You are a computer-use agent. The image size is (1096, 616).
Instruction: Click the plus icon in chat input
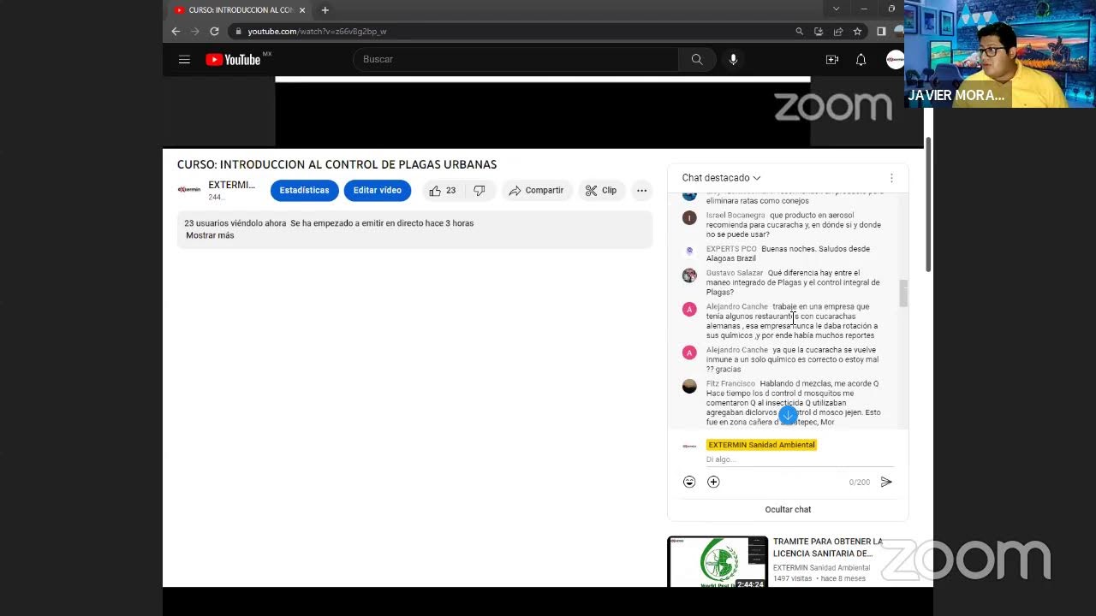[713, 483]
